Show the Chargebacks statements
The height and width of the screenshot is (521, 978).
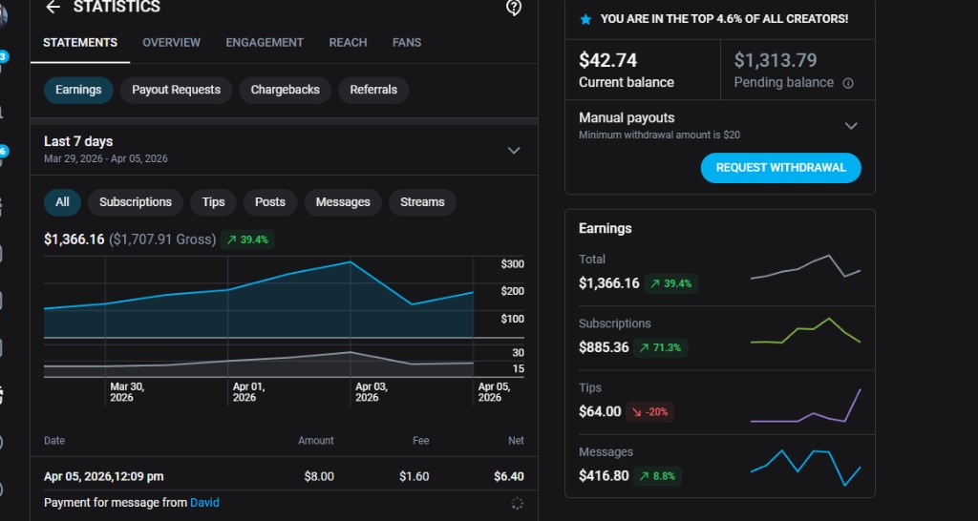tap(285, 90)
